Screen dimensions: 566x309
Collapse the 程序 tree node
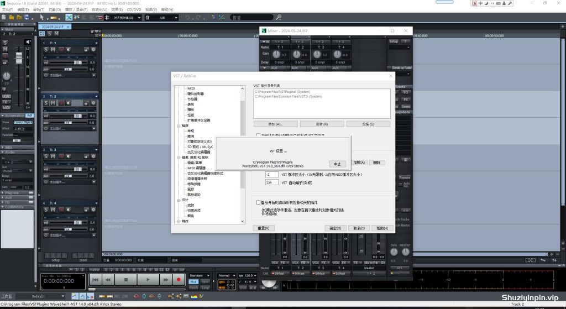pyautogui.click(x=179, y=125)
